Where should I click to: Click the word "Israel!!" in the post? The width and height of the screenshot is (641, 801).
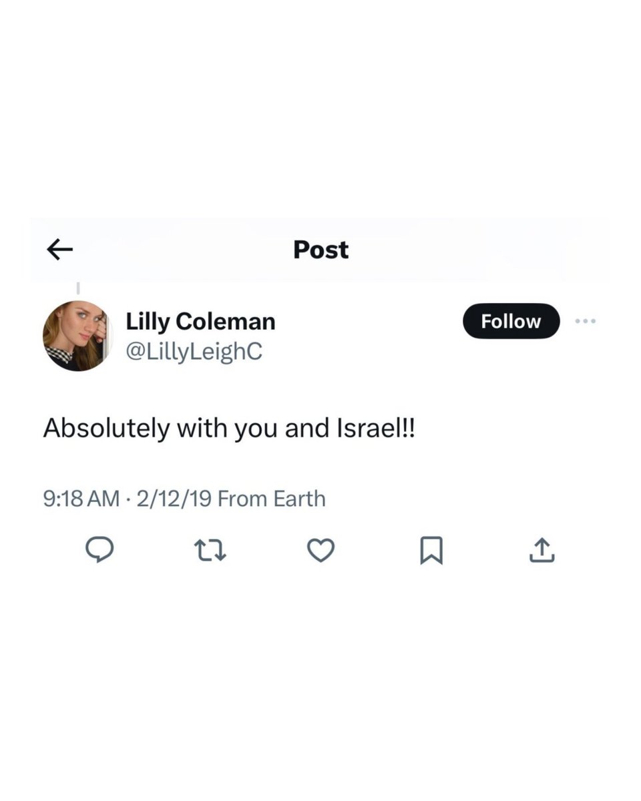(x=373, y=428)
